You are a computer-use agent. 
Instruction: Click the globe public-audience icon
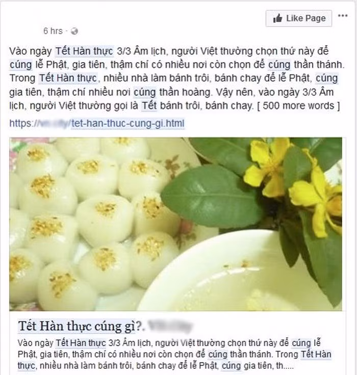74,31
